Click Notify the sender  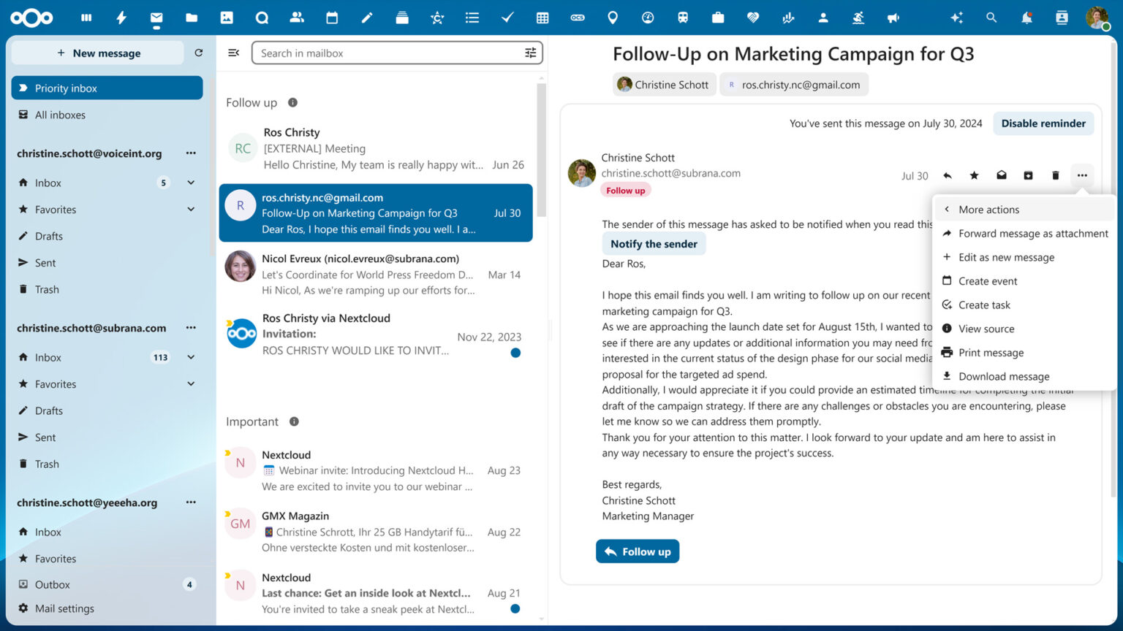654,243
